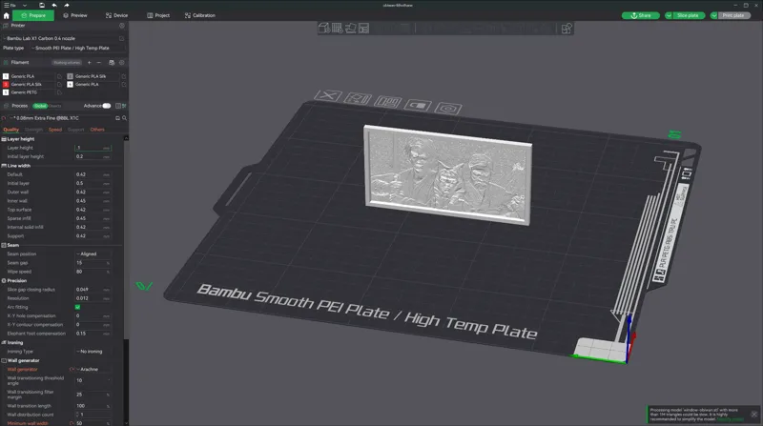Open the Others settings tab

click(x=97, y=130)
